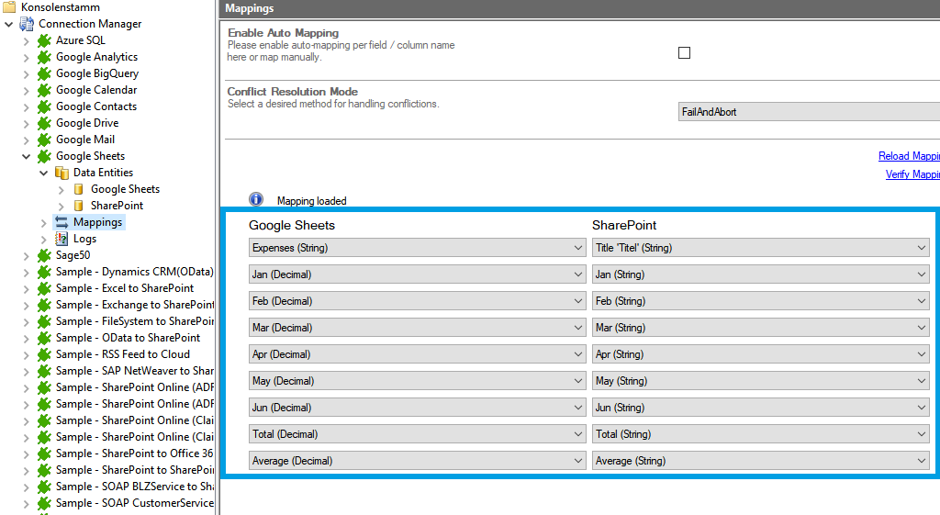Click the Sage50 connection icon

coord(44,255)
